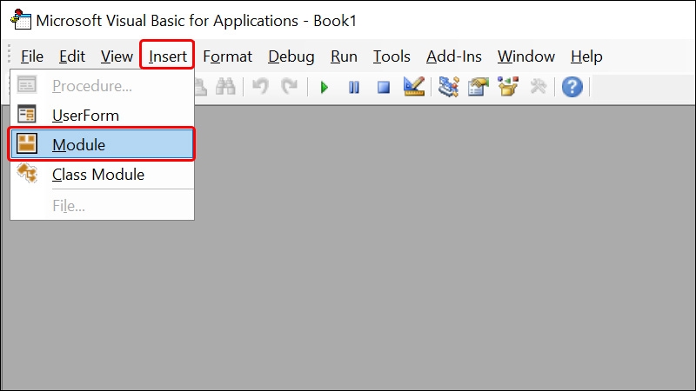Image resolution: width=696 pixels, height=391 pixels.
Task: Open the File menu
Action: click(32, 56)
